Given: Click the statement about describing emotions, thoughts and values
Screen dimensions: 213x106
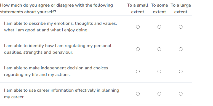Looking at the screenshot, I should pos(60,26).
